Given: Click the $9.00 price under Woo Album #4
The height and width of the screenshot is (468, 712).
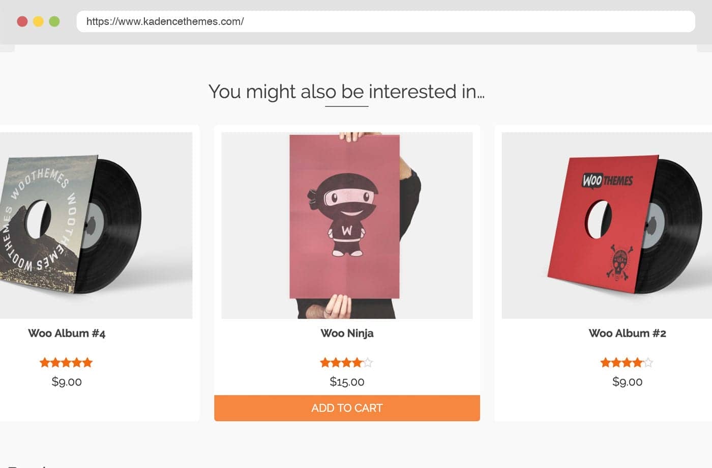Looking at the screenshot, I should point(67,381).
